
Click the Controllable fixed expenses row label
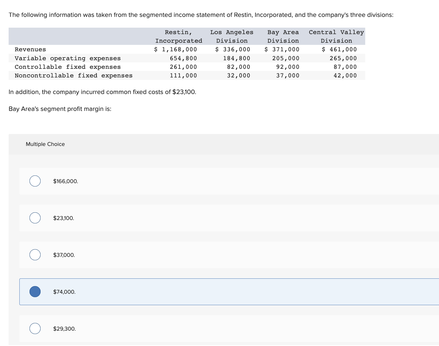pyautogui.click(x=68, y=67)
